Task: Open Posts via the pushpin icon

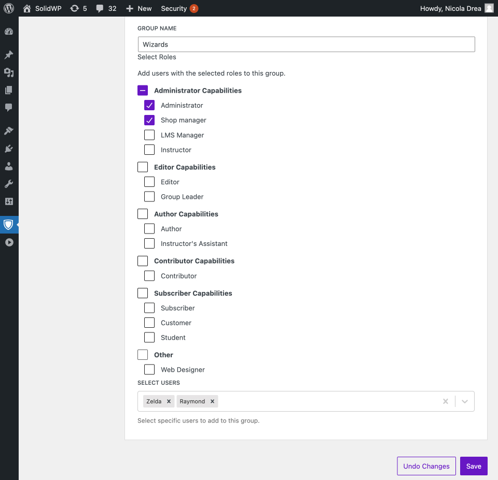Action: (x=9, y=55)
